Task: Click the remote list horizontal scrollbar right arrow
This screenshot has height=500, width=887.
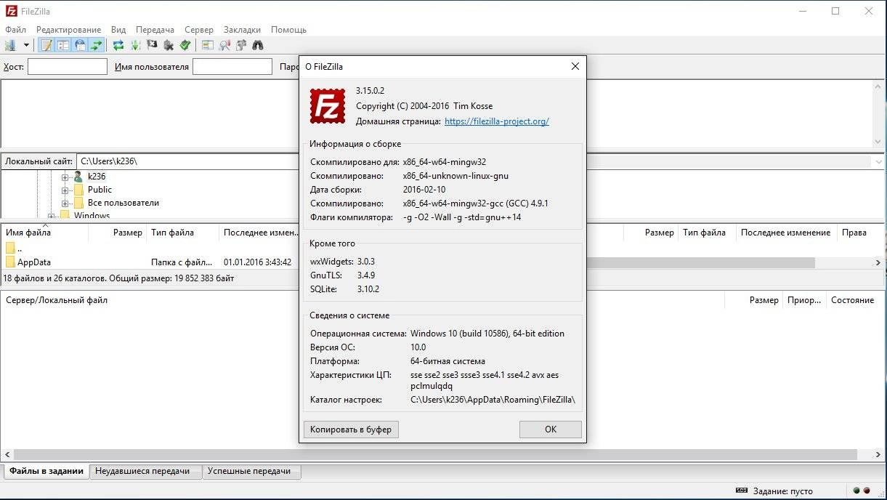Action: [878, 262]
